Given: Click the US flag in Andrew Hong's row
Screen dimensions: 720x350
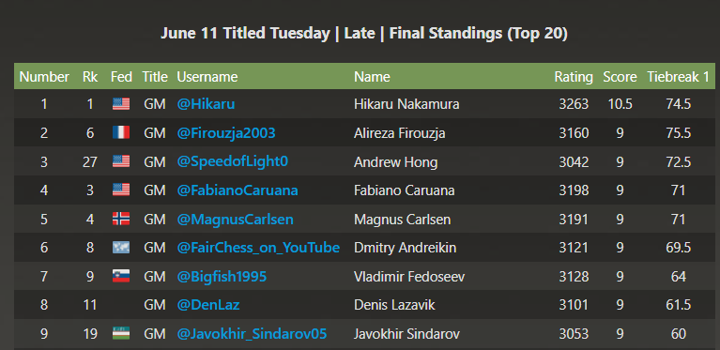Looking at the screenshot, I should (121, 161).
